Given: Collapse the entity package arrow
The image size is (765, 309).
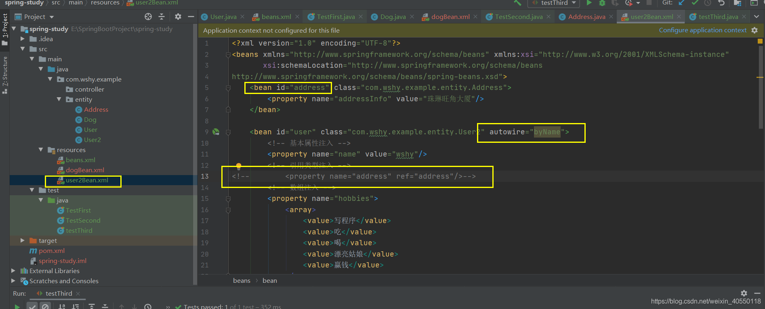Looking at the screenshot, I should [59, 100].
